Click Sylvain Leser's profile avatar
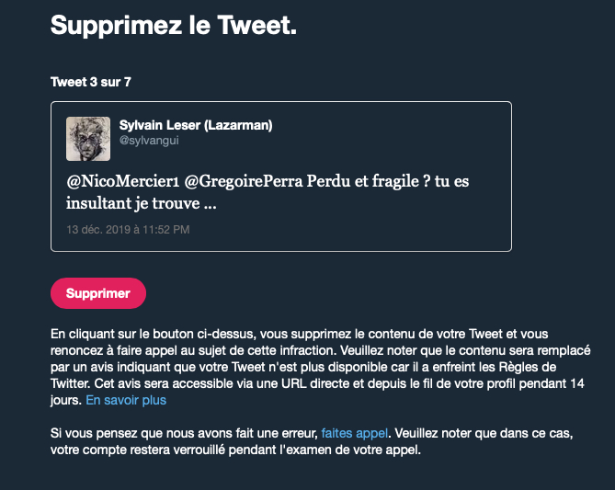The height and width of the screenshot is (490, 615). (x=88, y=139)
